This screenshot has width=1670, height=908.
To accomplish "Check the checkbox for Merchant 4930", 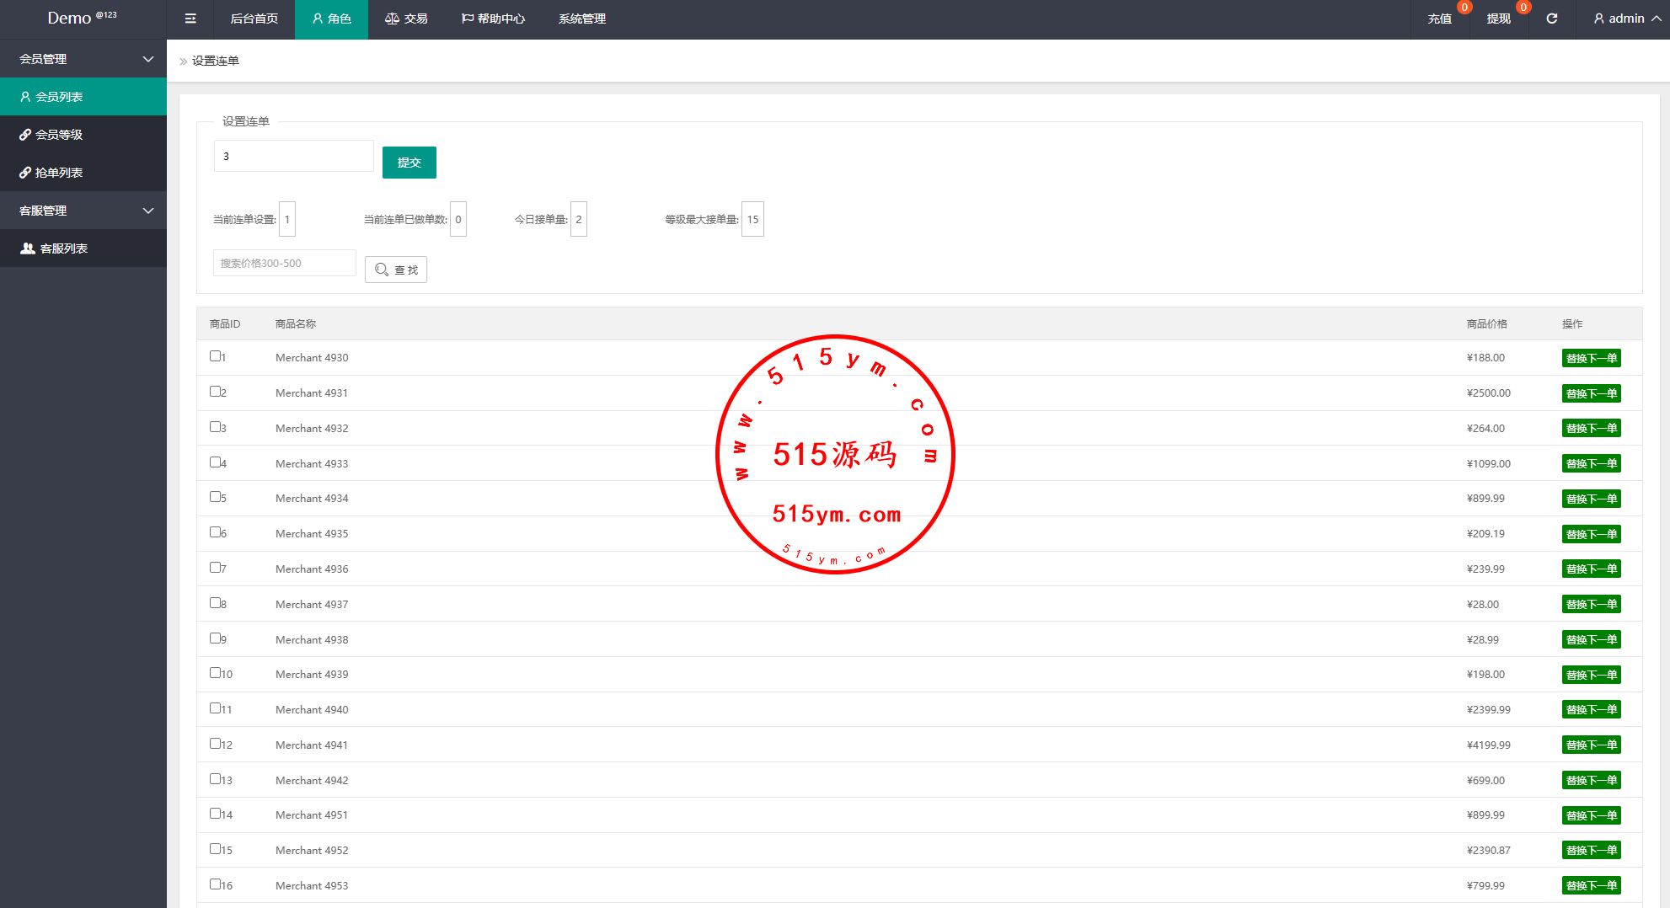I will [215, 356].
